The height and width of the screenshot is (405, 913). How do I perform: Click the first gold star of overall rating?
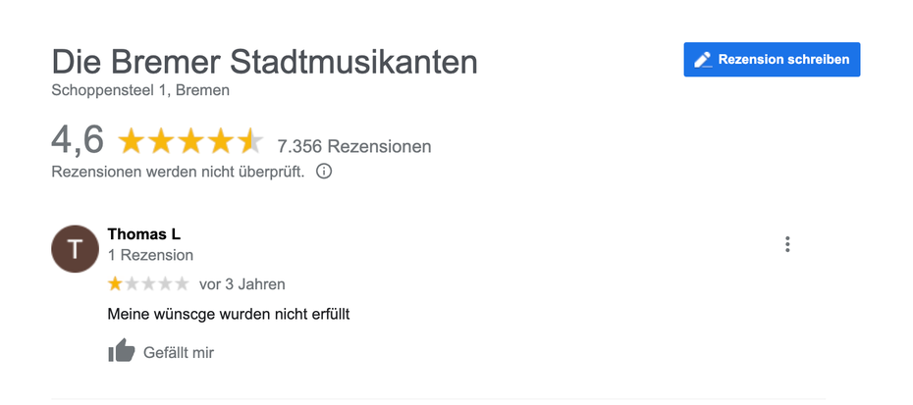coord(132,143)
